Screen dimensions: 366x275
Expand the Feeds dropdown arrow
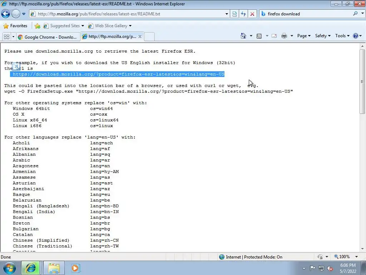(267, 36)
